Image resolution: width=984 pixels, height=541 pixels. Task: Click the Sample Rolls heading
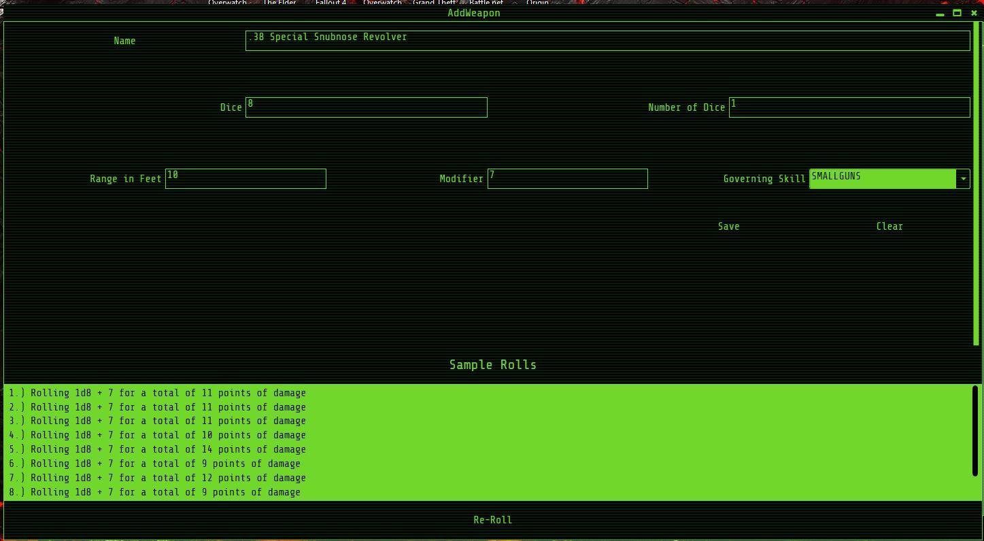tap(492, 365)
